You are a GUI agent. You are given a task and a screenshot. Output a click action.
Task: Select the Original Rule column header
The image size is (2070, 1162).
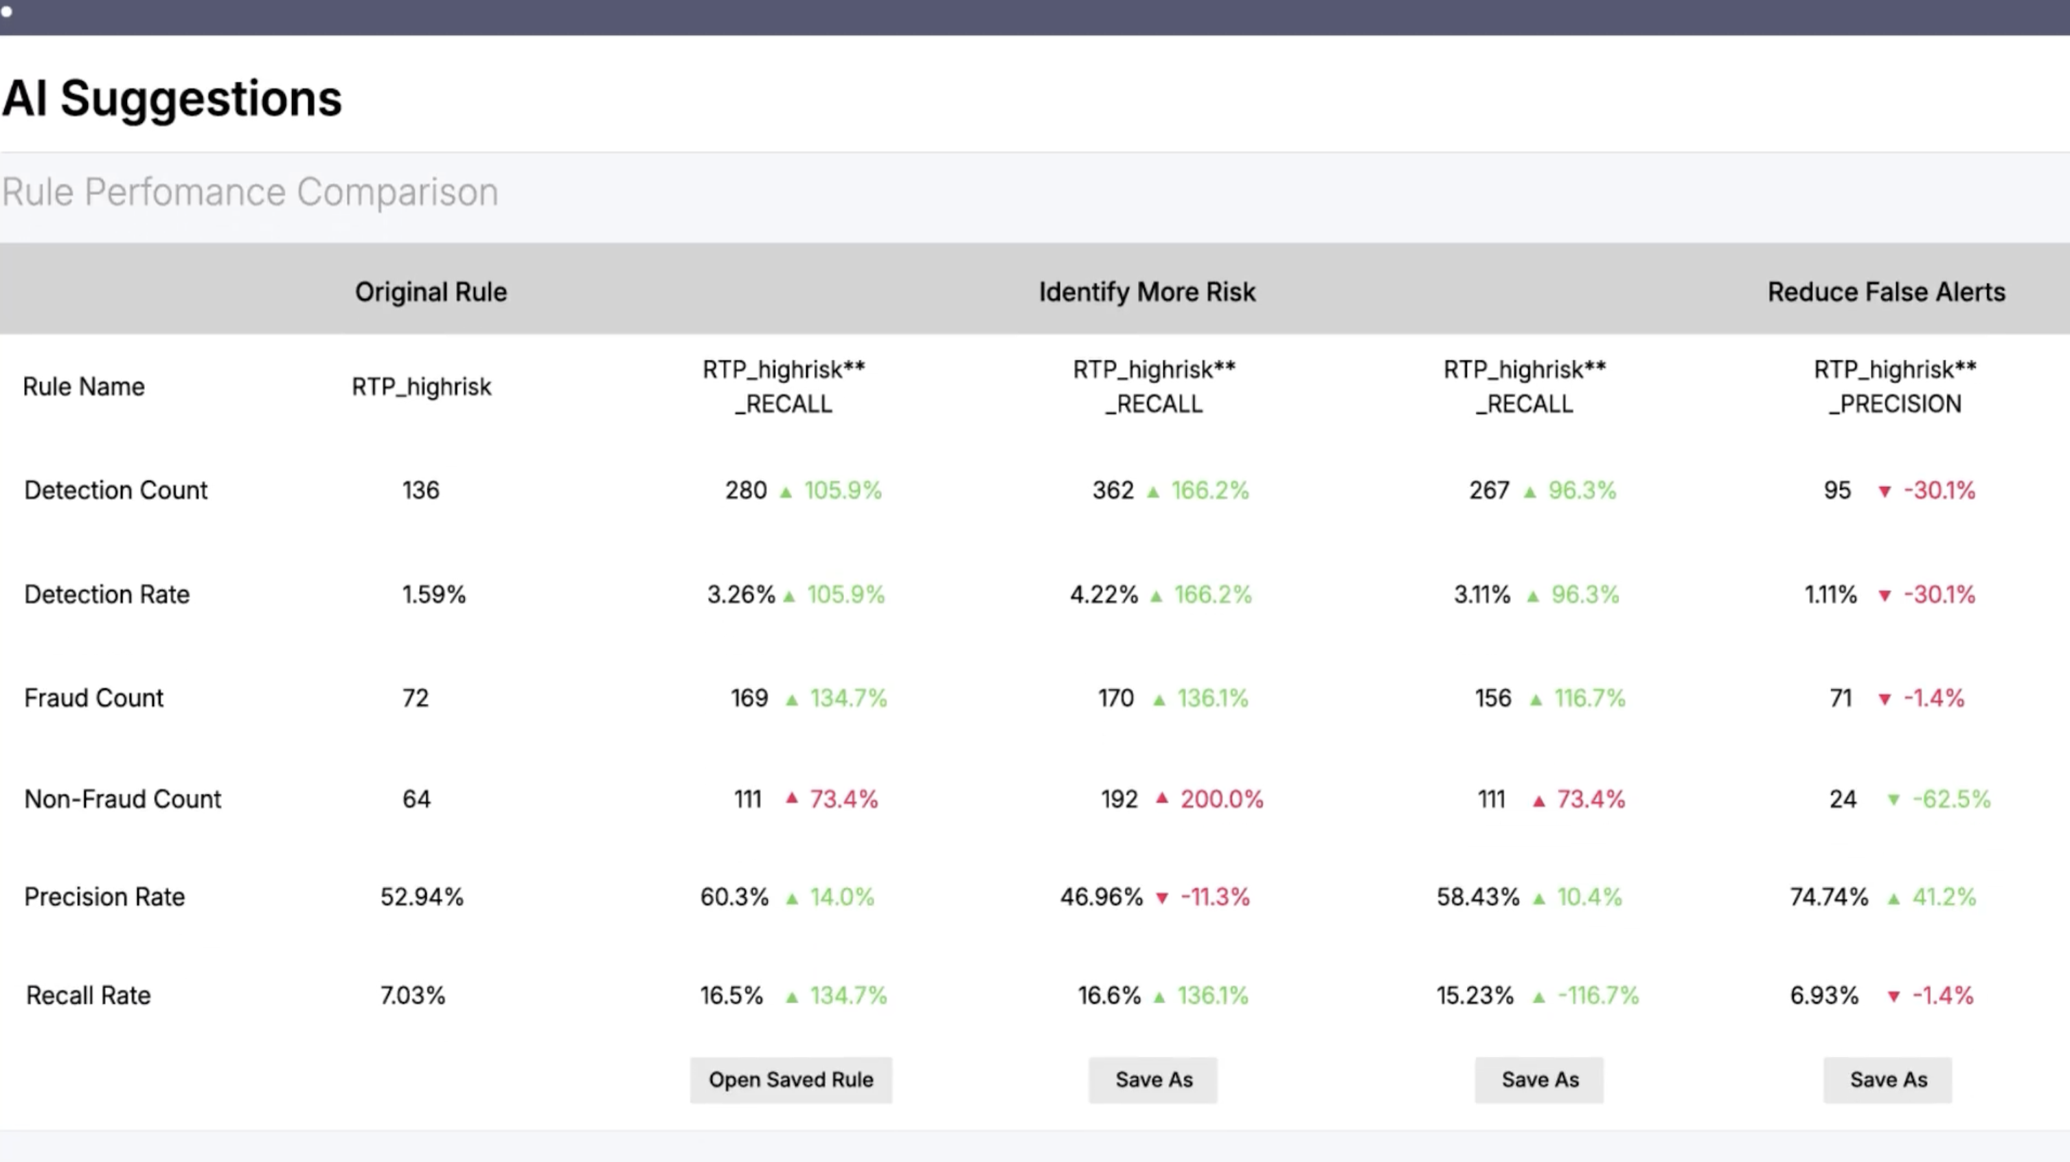[x=431, y=292]
